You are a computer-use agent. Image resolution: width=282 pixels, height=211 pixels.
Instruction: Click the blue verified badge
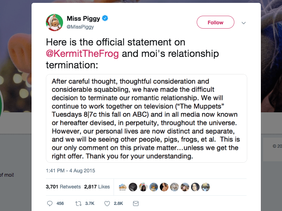[x=105, y=18]
